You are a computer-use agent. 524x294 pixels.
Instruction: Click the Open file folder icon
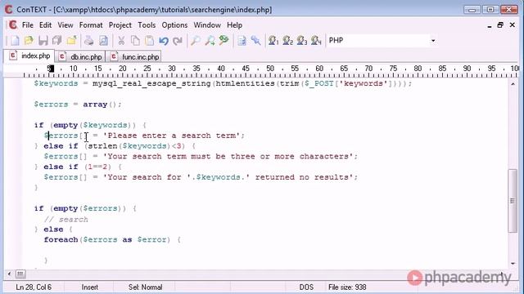coord(29,41)
